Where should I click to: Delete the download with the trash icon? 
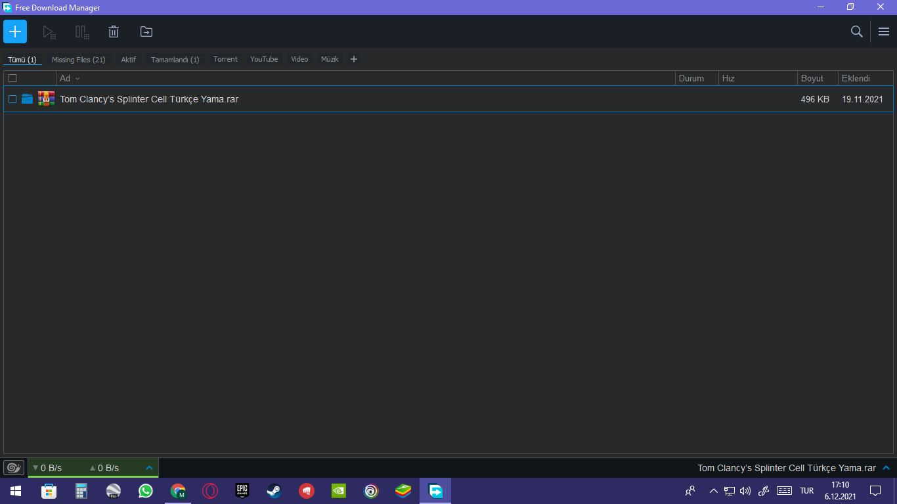(x=114, y=31)
